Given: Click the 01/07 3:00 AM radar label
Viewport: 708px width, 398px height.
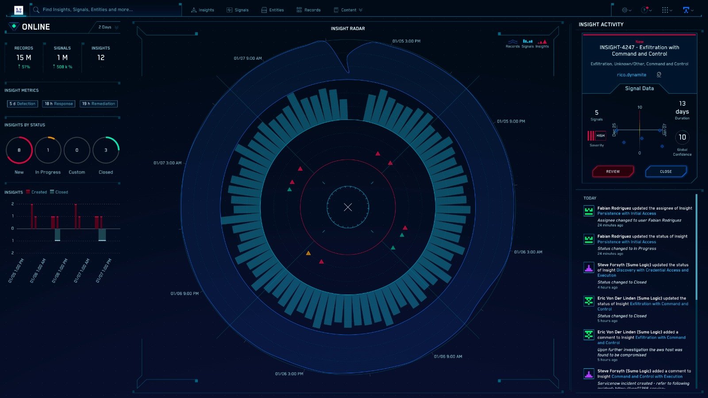Looking at the screenshot, I should click(167, 163).
